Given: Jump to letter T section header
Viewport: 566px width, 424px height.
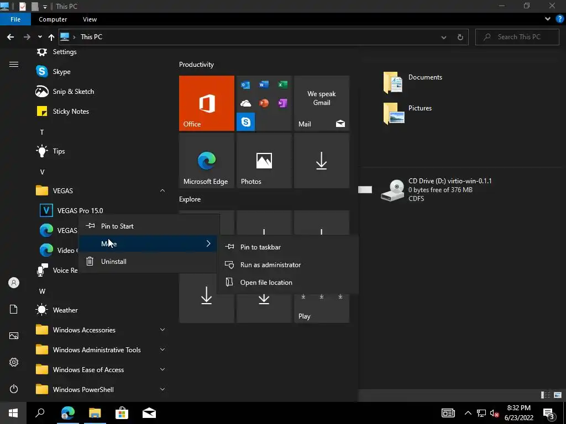Looking at the screenshot, I should click(42, 132).
